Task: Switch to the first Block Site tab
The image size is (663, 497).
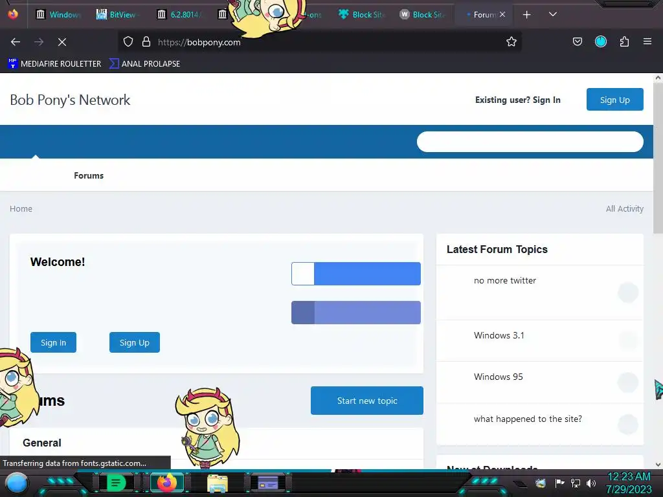Action: point(362,15)
